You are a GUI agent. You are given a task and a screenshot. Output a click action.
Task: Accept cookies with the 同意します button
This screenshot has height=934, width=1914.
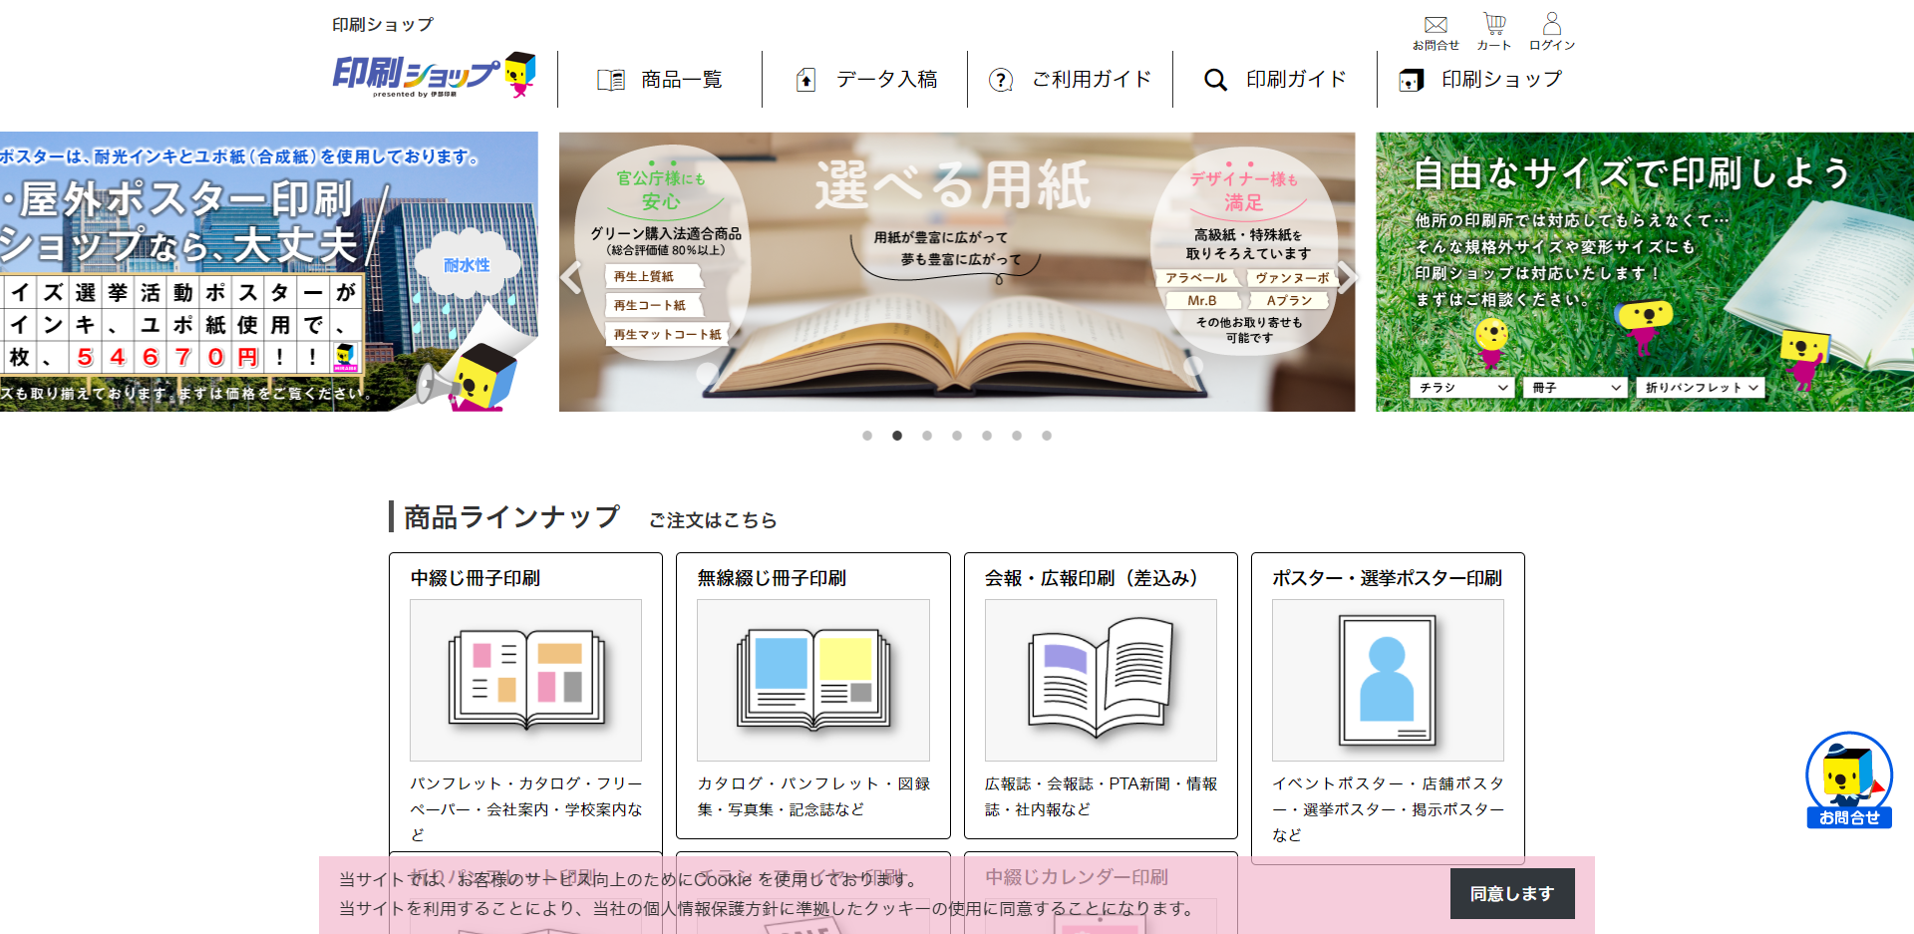(x=1511, y=893)
